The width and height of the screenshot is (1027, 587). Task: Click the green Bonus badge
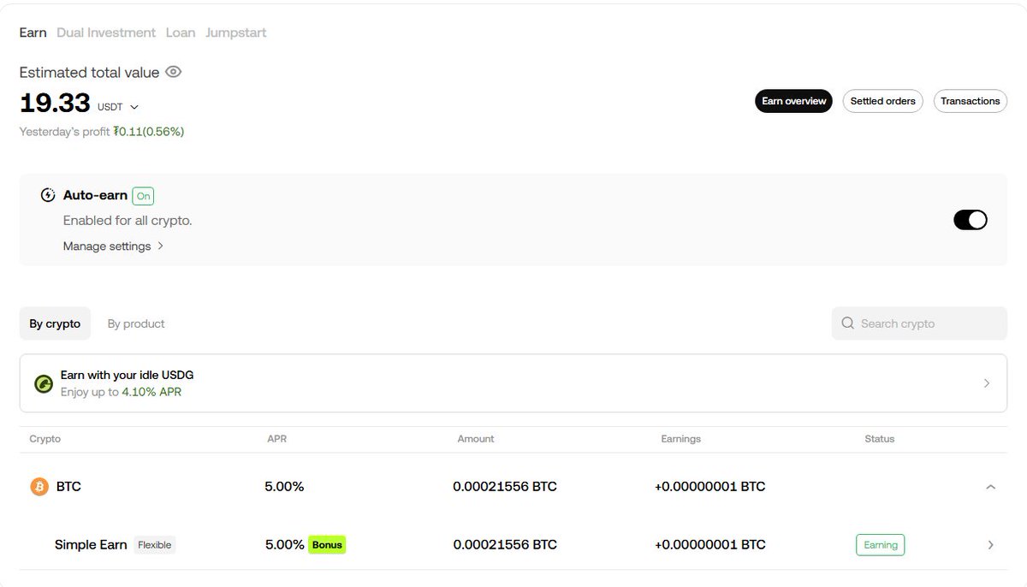coord(327,545)
